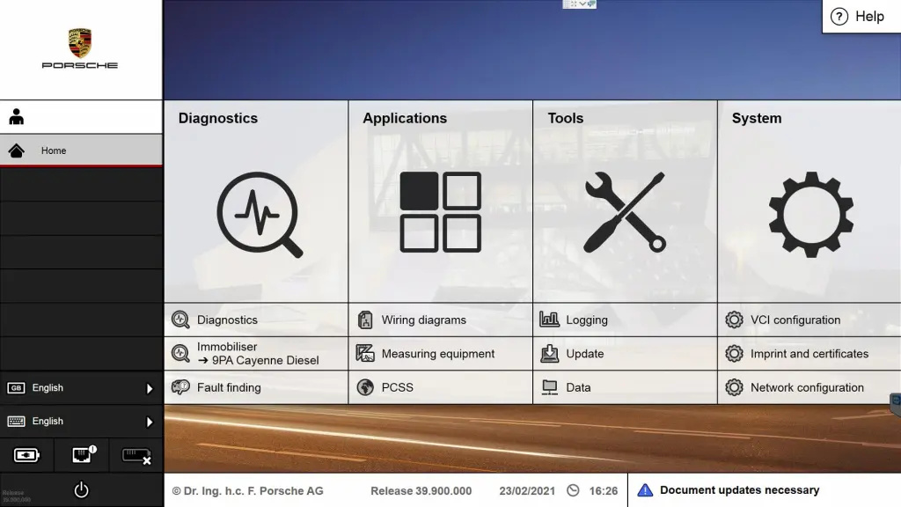Open the Help button
Screen dimensions: 901x507
[858, 17]
